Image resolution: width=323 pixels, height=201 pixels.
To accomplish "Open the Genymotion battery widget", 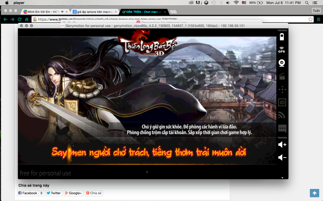I will click(x=282, y=37).
